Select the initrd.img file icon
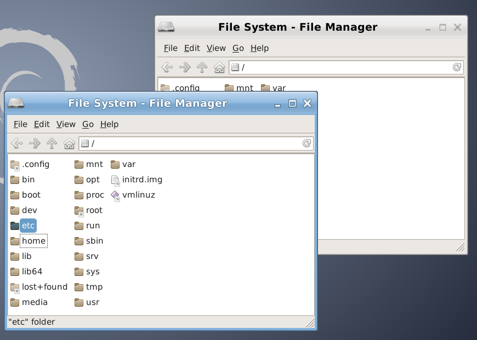The image size is (477, 340). tap(115, 180)
